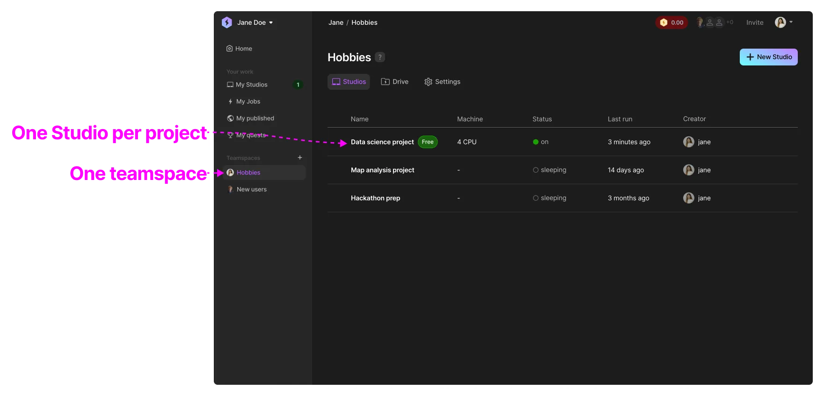This screenshot has width=824, height=396.
Task: Switch to the Settings tab
Action: pos(442,82)
